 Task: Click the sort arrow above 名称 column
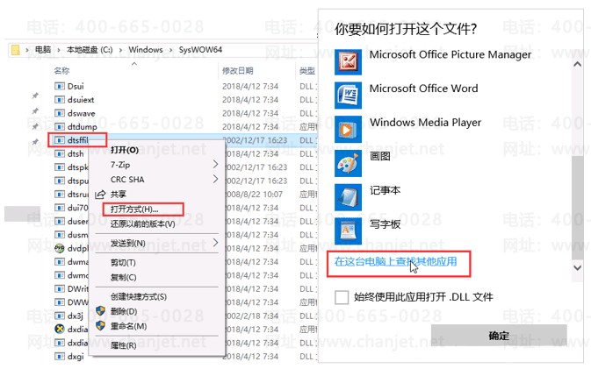pyautogui.click(x=134, y=64)
